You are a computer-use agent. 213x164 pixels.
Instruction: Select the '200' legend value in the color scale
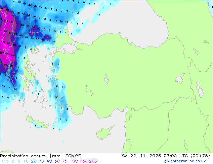click(x=93, y=161)
